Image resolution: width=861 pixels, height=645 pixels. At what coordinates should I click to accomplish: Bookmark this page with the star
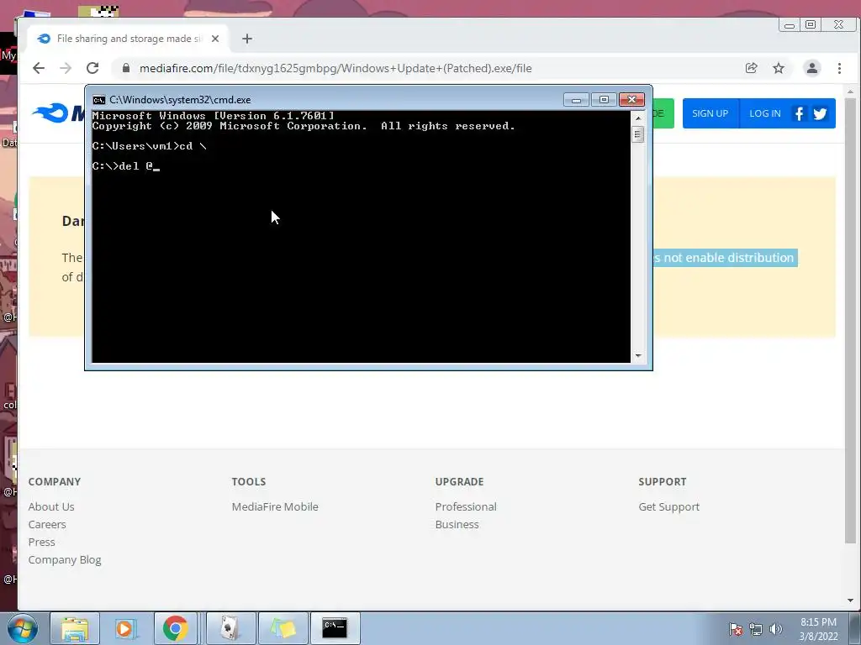[779, 68]
